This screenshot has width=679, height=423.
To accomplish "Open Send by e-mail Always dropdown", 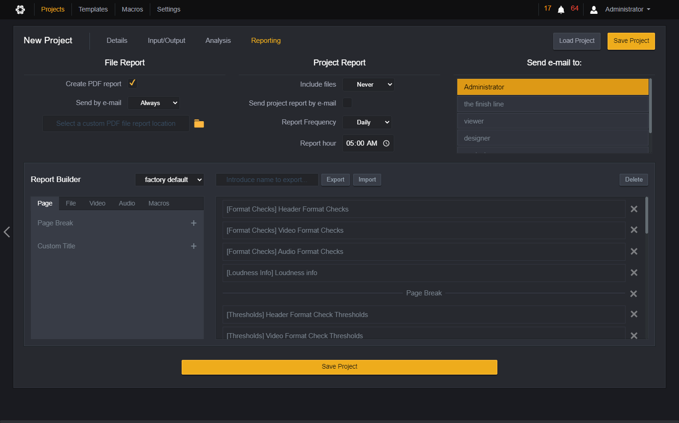I will (154, 103).
